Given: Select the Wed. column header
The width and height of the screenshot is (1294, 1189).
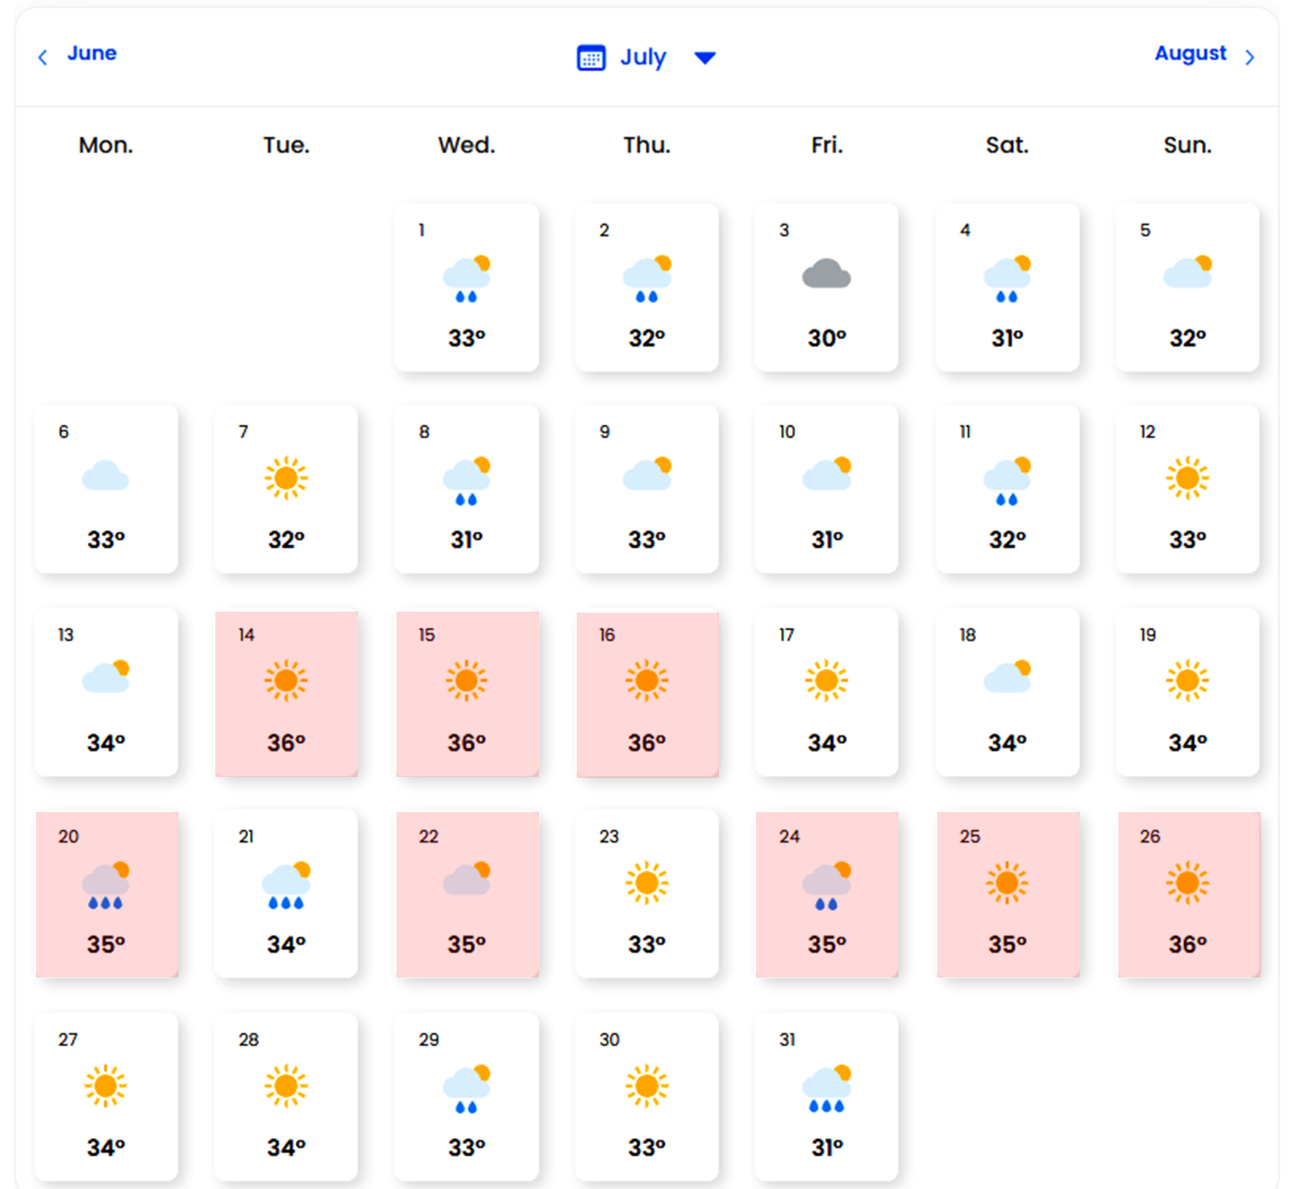Looking at the screenshot, I should point(467,145).
